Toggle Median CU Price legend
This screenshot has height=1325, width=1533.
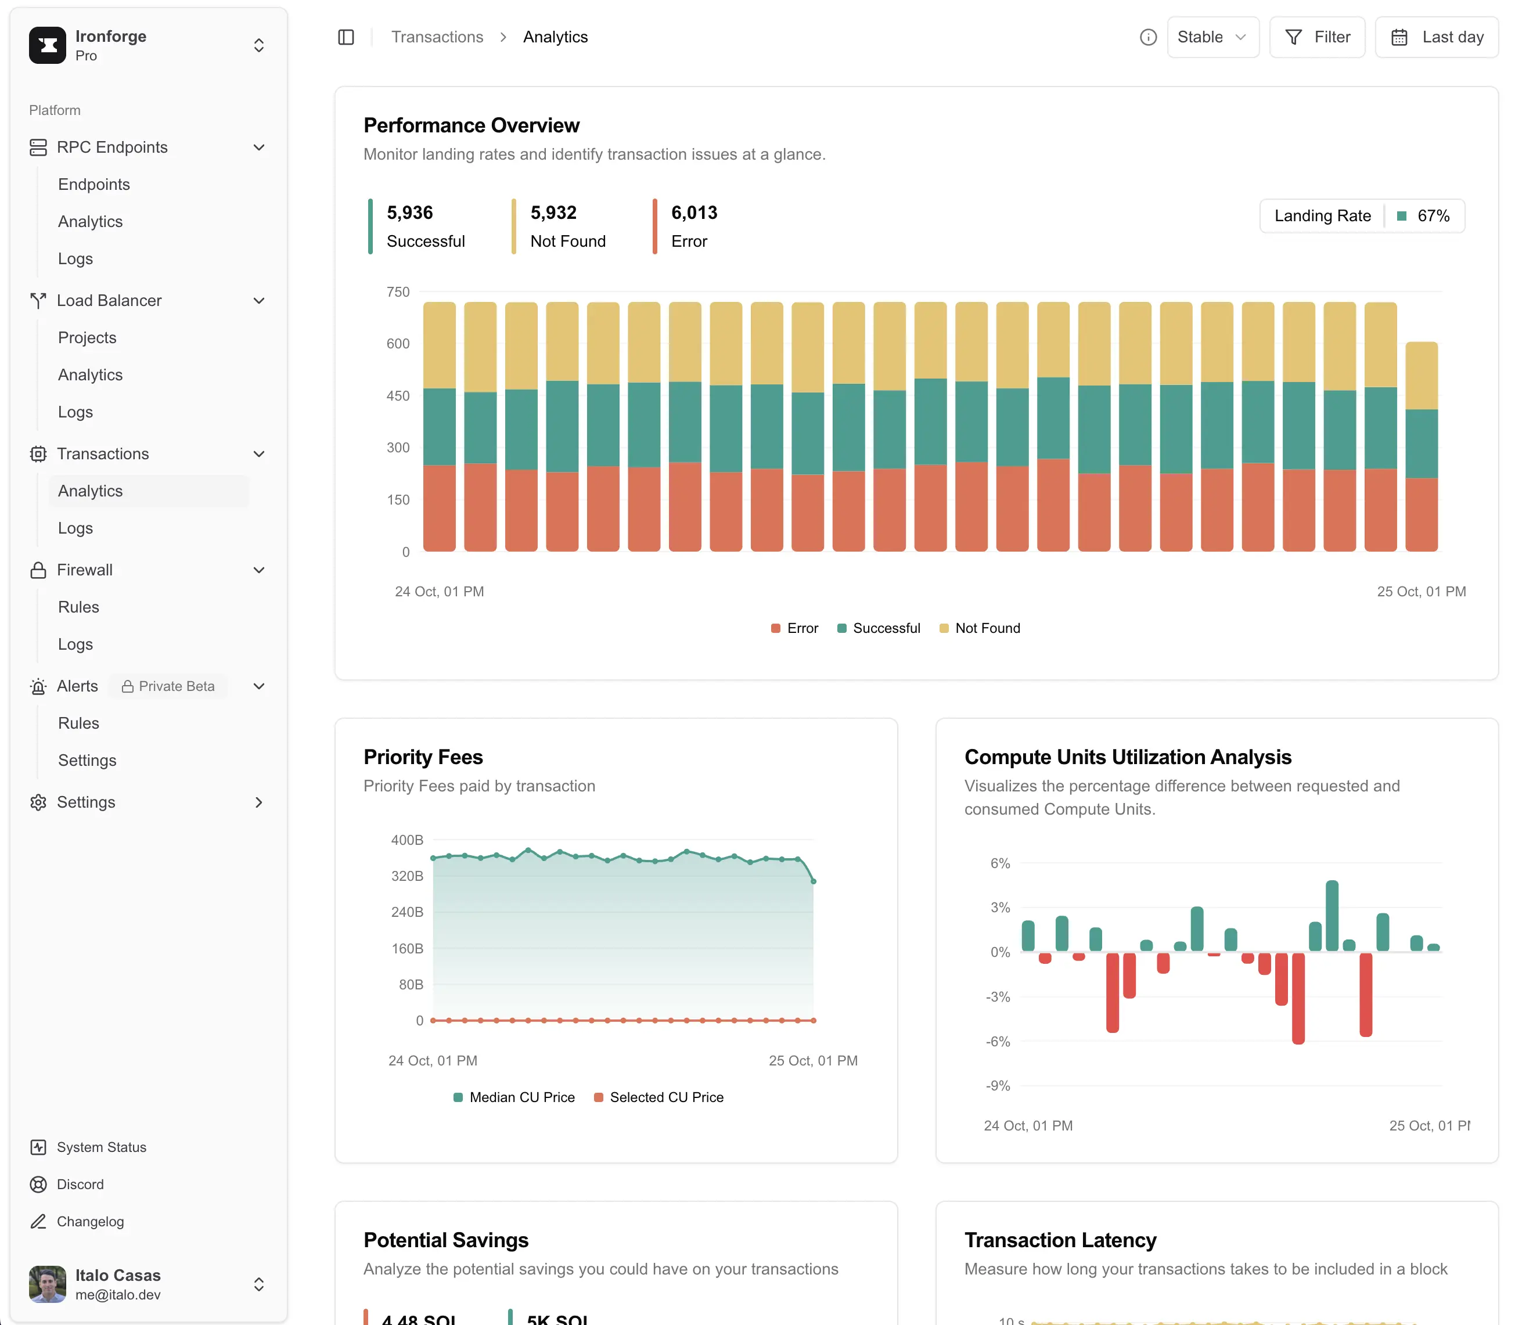(x=513, y=1097)
